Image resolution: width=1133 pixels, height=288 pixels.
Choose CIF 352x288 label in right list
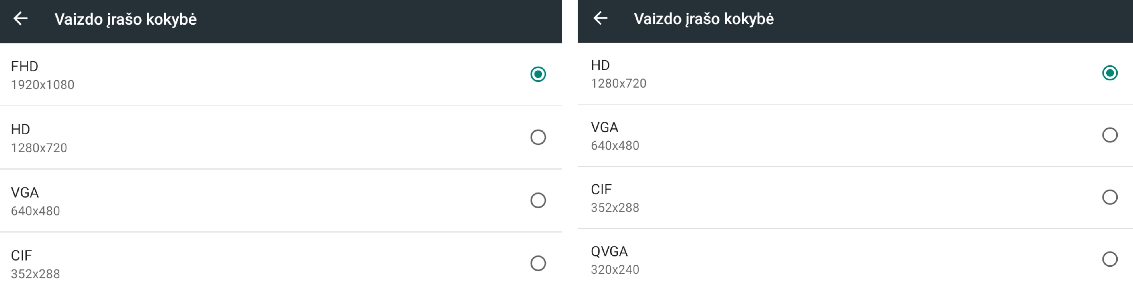pyautogui.click(x=615, y=198)
